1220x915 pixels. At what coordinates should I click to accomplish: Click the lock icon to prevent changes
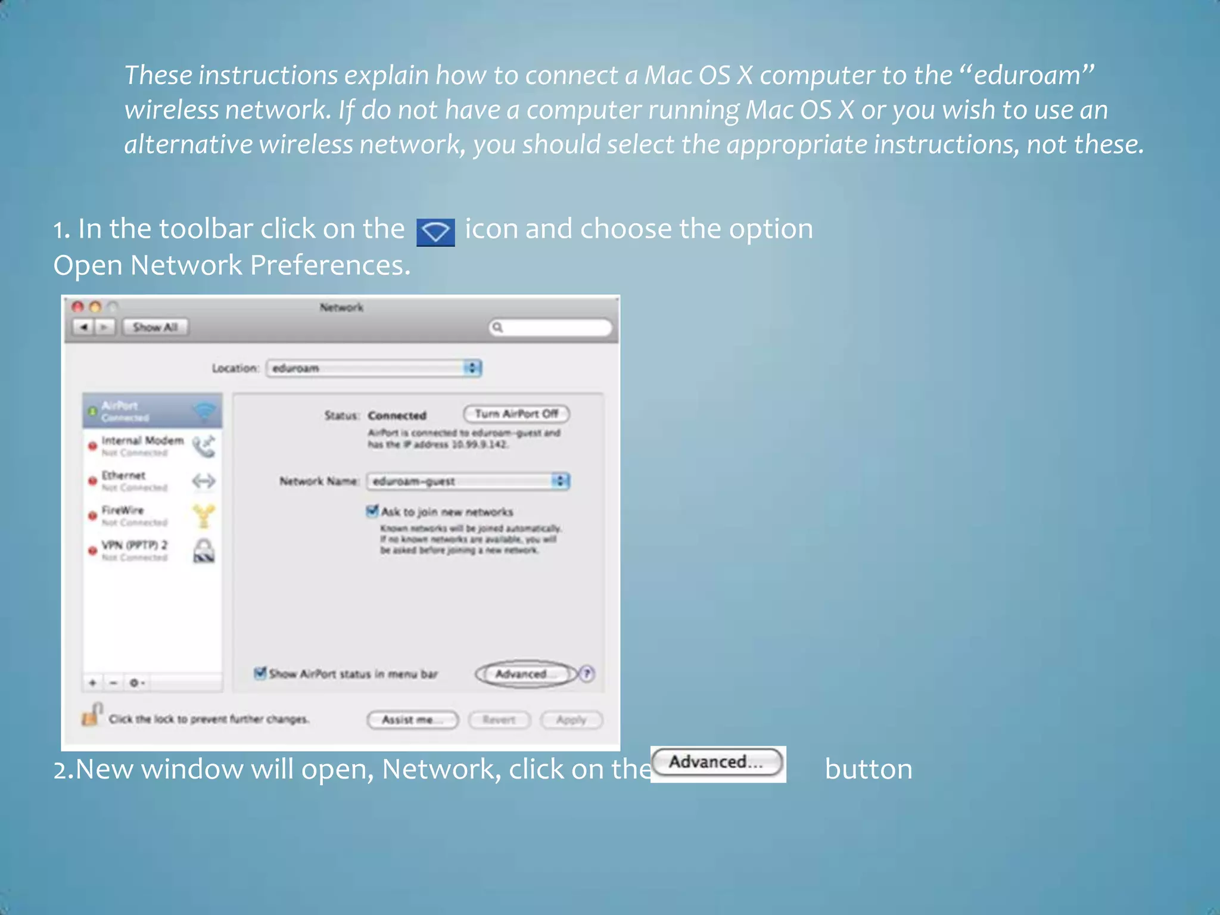point(91,715)
